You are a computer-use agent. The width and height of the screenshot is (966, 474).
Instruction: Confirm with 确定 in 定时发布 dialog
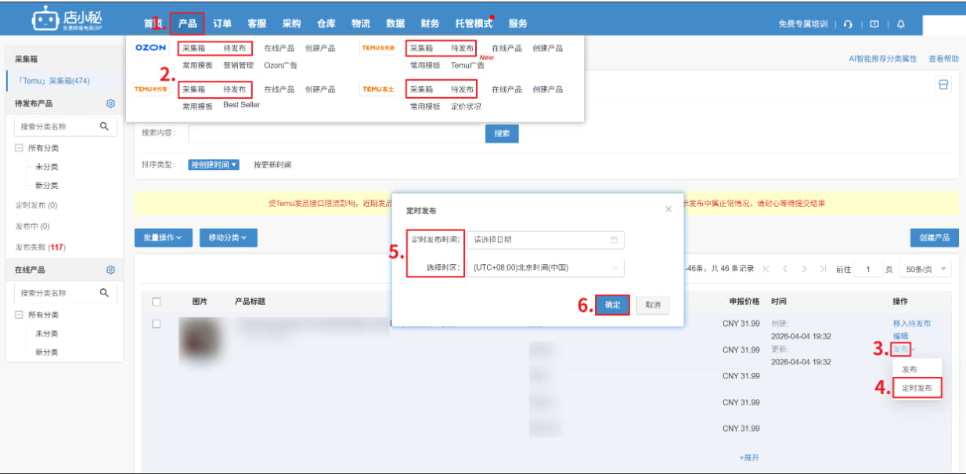coord(612,306)
